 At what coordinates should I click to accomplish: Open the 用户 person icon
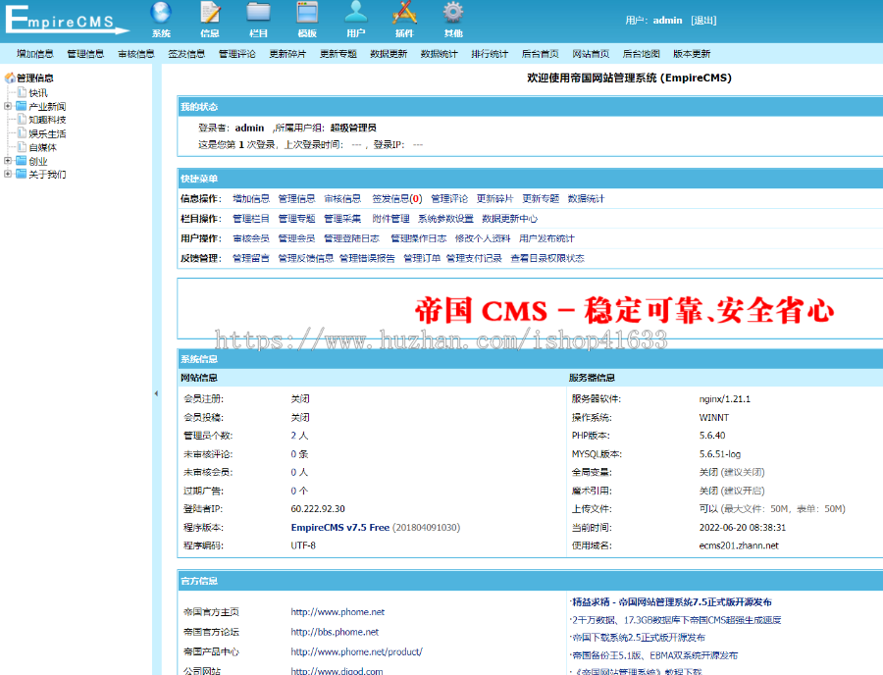[x=356, y=13]
